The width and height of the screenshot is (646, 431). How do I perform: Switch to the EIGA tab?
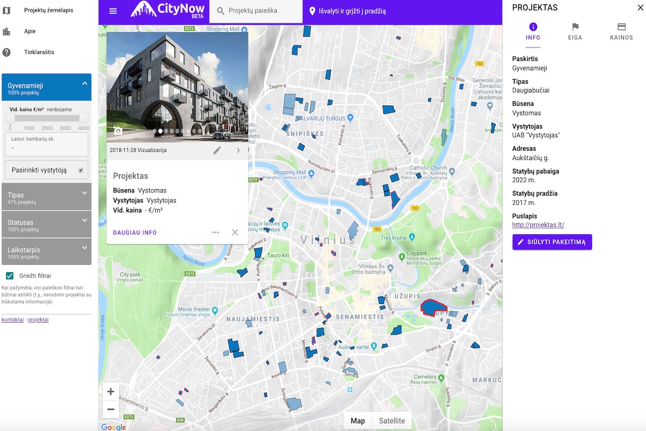tap(575, 32)
